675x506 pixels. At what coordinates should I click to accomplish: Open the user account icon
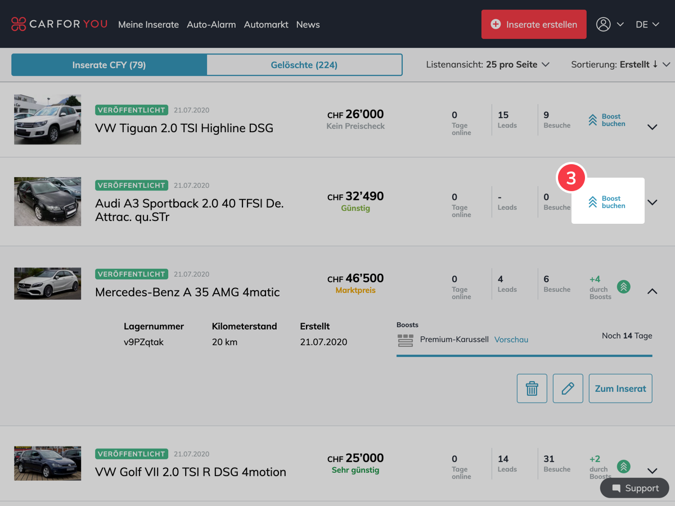tap(604, 24)
